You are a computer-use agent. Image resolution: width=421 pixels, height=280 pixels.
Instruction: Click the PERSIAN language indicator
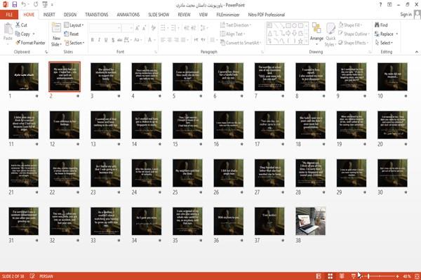point(46,276)
